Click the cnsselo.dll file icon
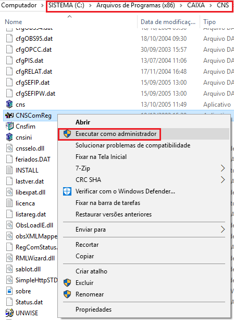The height and width of the screenshot is (320, 234). coord(9,148)
